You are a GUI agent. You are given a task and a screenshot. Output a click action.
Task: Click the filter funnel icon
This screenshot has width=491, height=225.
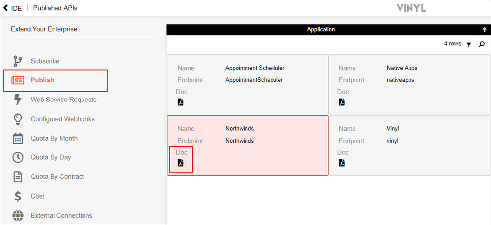(469, 44)
